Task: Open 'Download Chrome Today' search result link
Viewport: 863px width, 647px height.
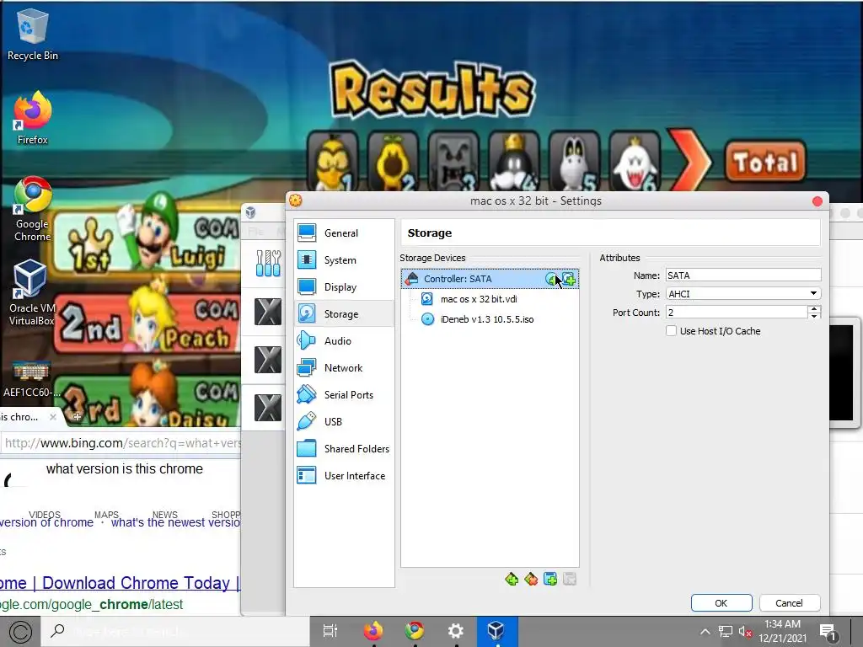Action: tap(120, 583)
